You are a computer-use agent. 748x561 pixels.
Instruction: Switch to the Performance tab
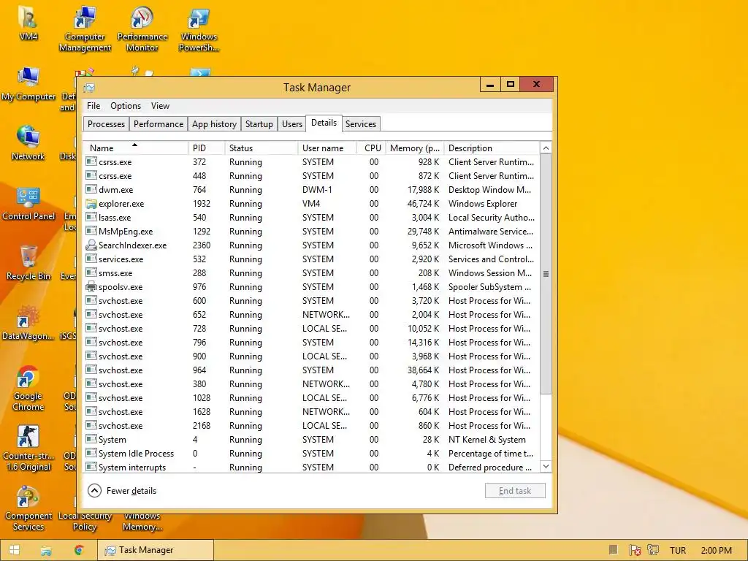(x=159, y=124)
